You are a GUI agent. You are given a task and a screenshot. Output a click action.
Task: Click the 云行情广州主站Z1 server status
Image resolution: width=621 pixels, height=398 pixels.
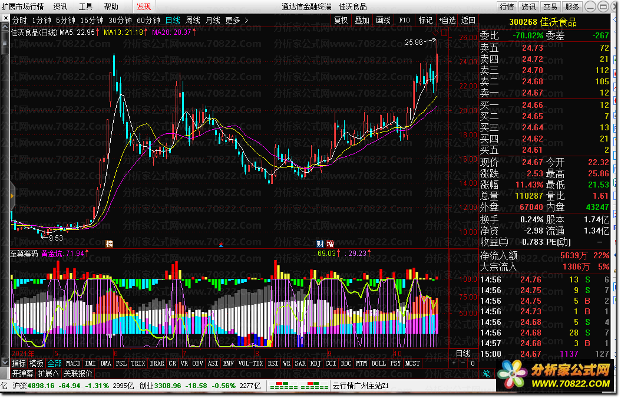click(361, 386)
